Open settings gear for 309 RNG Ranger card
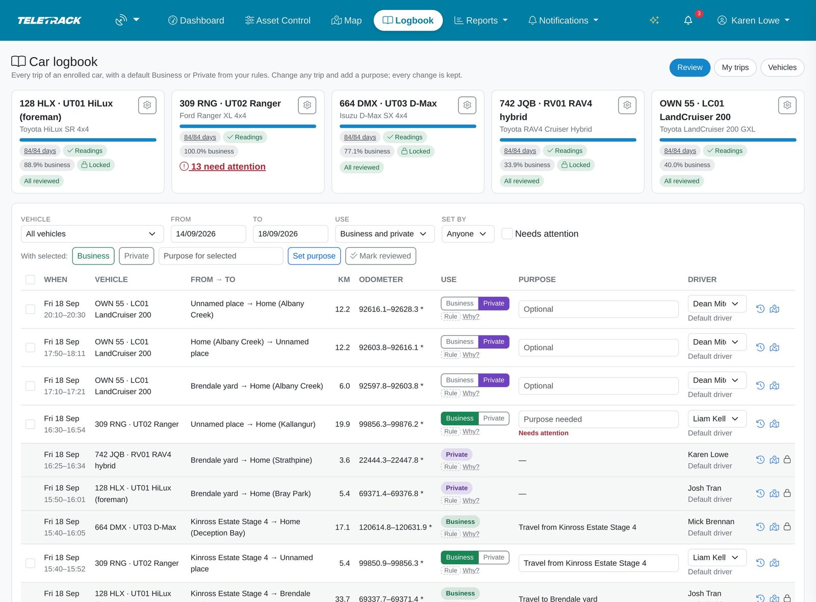This screenshot has height=602, width=816. (307, 105)
